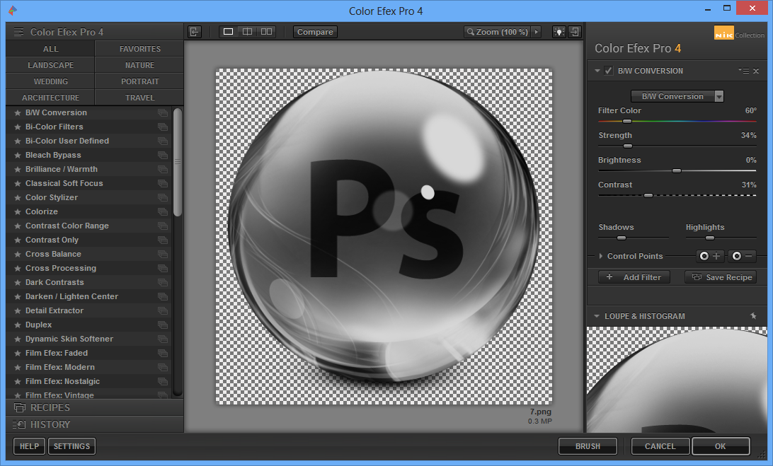
Task: Hide the right adjustments panel
Action: 575,32
